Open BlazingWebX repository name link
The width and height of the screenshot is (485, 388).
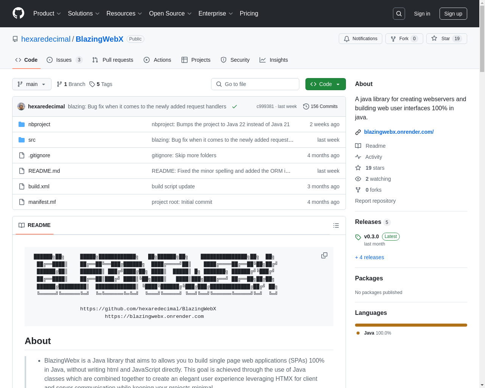click(100, 39)
